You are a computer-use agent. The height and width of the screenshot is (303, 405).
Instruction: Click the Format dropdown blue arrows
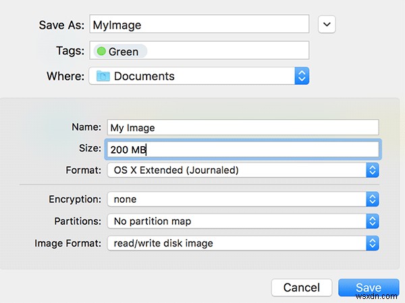point(373,170)
